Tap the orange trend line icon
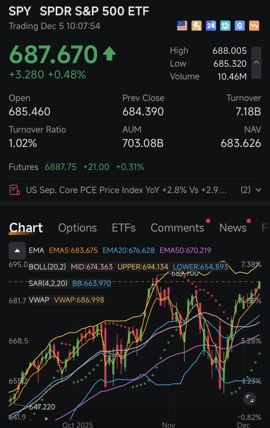The image size is (270, 428). point(254,26)
